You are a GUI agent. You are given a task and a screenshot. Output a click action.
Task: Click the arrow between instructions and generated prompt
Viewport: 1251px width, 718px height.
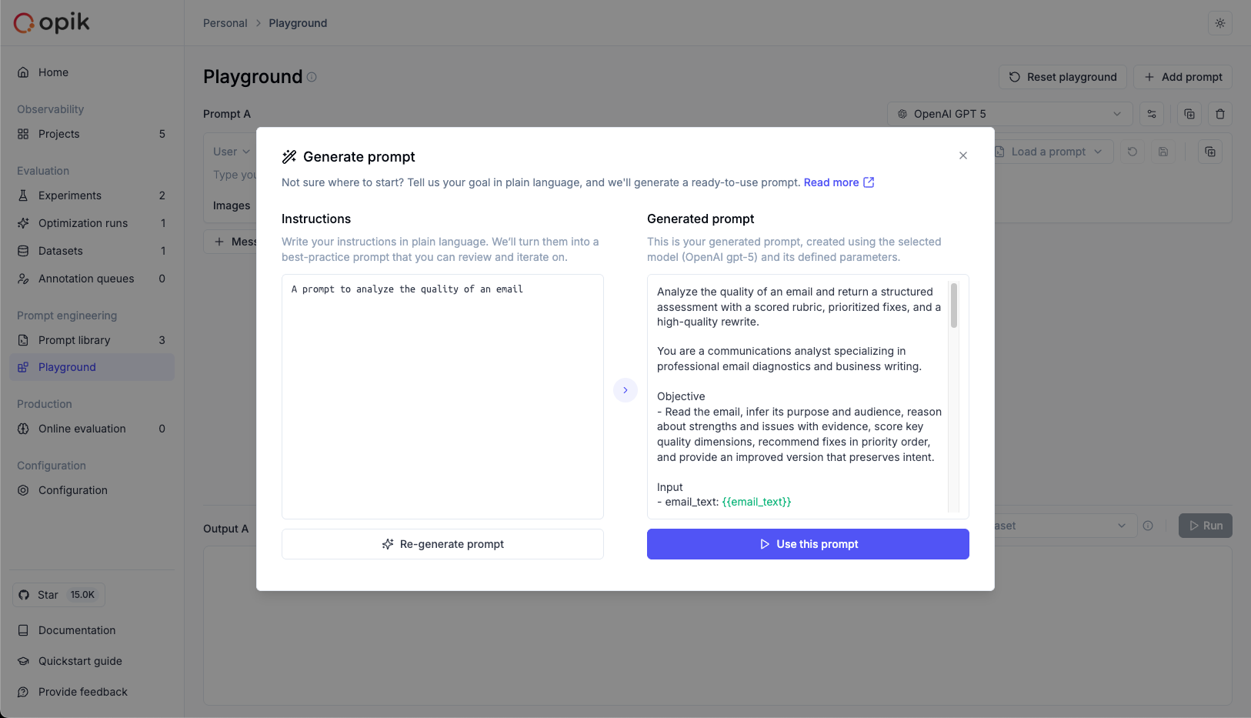pyautogui.click(x=625, y=390)
